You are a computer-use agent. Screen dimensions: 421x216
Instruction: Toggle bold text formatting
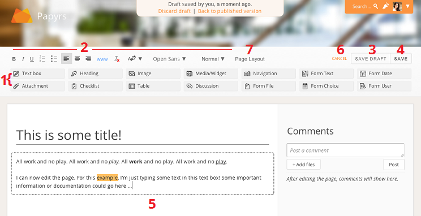point(14,59)
